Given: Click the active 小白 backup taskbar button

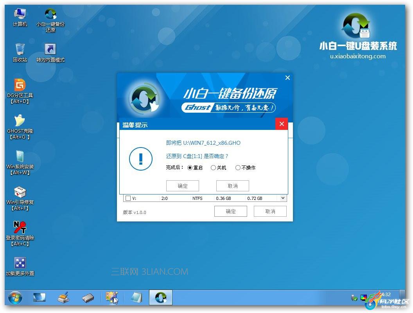Looking at the screenshot, I should tap(161, 297).
